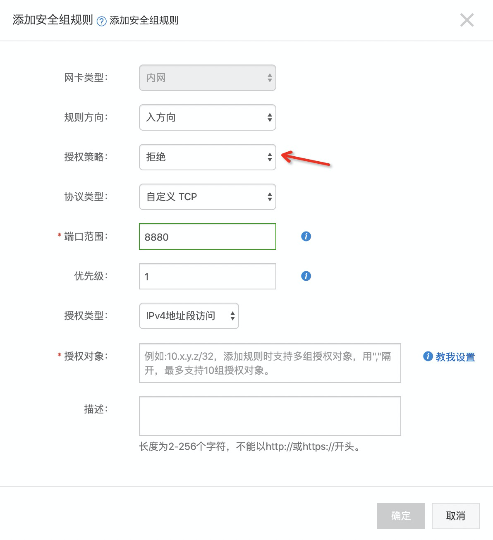Image resolution: width=493 pixels, height=540 pixels.
Task: Click the 取消 cancel button
Action: 455,516
